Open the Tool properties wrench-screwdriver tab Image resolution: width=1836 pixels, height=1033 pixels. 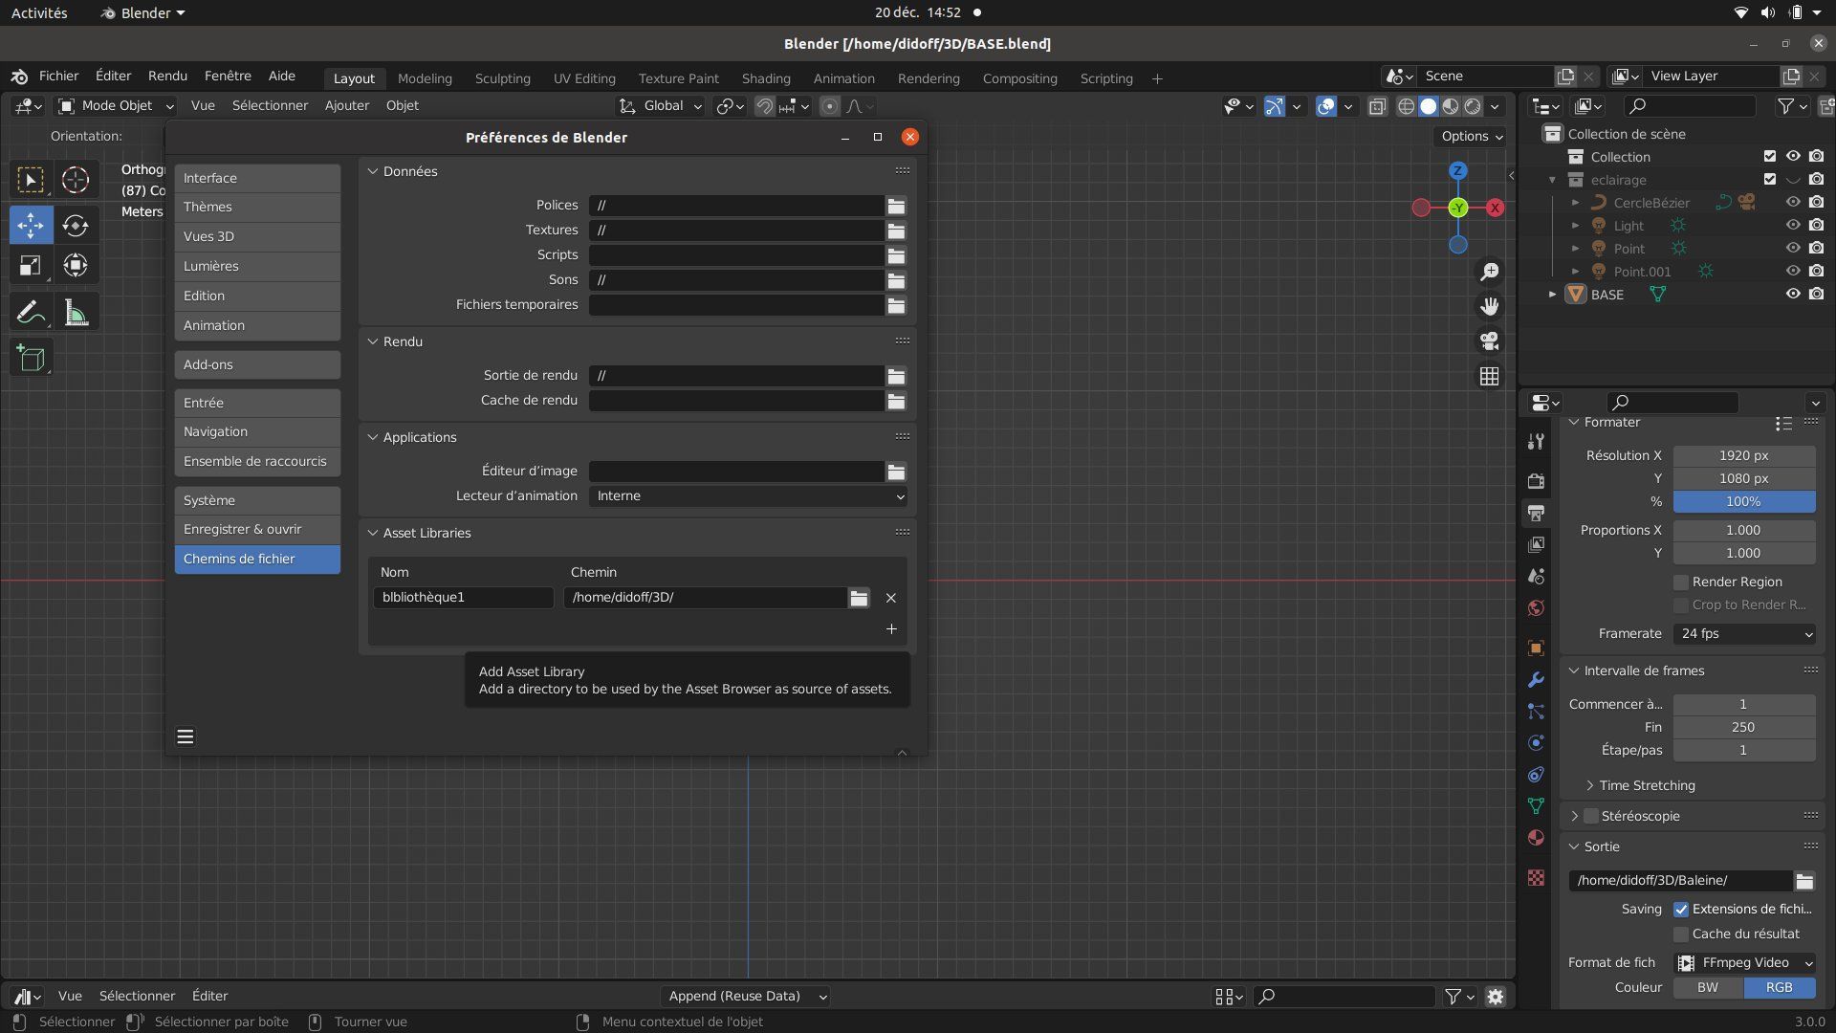[x=1536, y=442]
